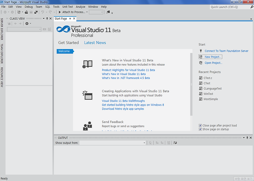Click the Save toolbar icon

coord(31,12)
